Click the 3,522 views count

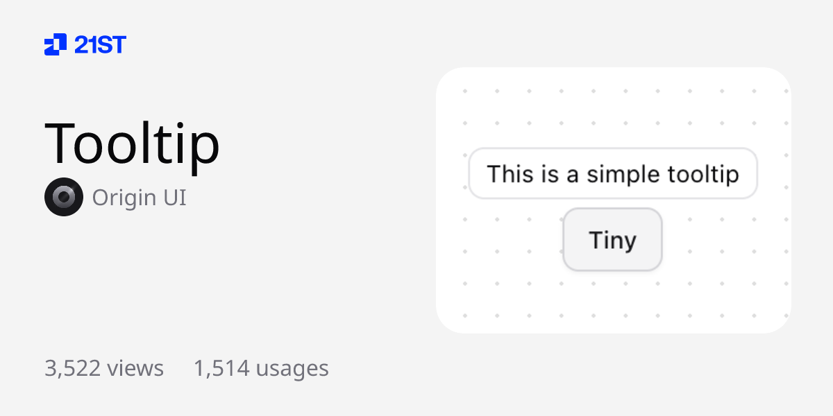(104, 368)
